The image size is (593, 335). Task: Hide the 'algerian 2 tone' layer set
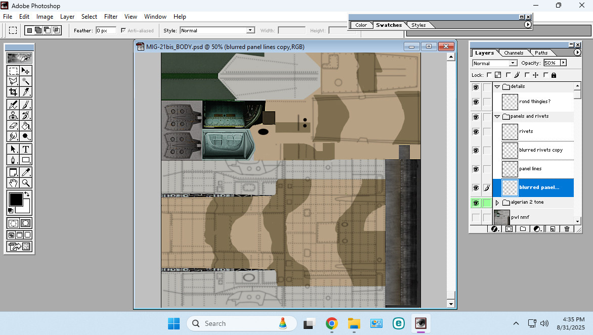[x=476, y=203]
